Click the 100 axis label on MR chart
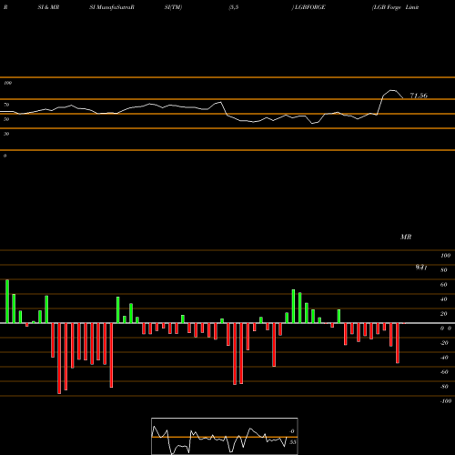Viewport: 455px width, 455px height. 445,256
